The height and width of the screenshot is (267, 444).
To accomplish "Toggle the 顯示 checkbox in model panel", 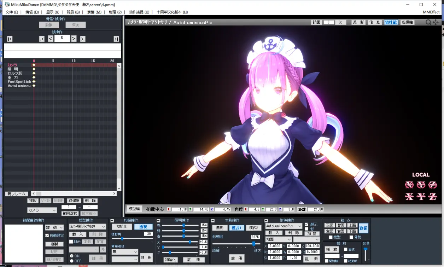I will click(71, 242).
